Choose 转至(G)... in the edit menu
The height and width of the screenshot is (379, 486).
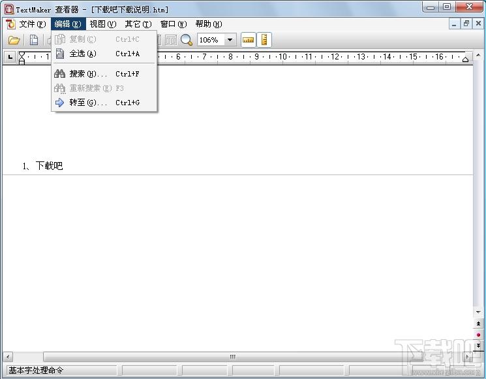(x=104, y=103)
